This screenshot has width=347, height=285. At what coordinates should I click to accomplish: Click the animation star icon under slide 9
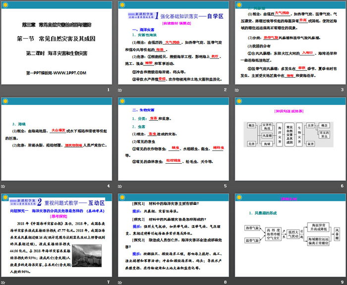pyautogui.click(x=238, y=281)
